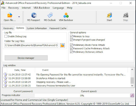136x106 pixels.
Task: Click the Open file folder icon
Action: tap(10, 15)
